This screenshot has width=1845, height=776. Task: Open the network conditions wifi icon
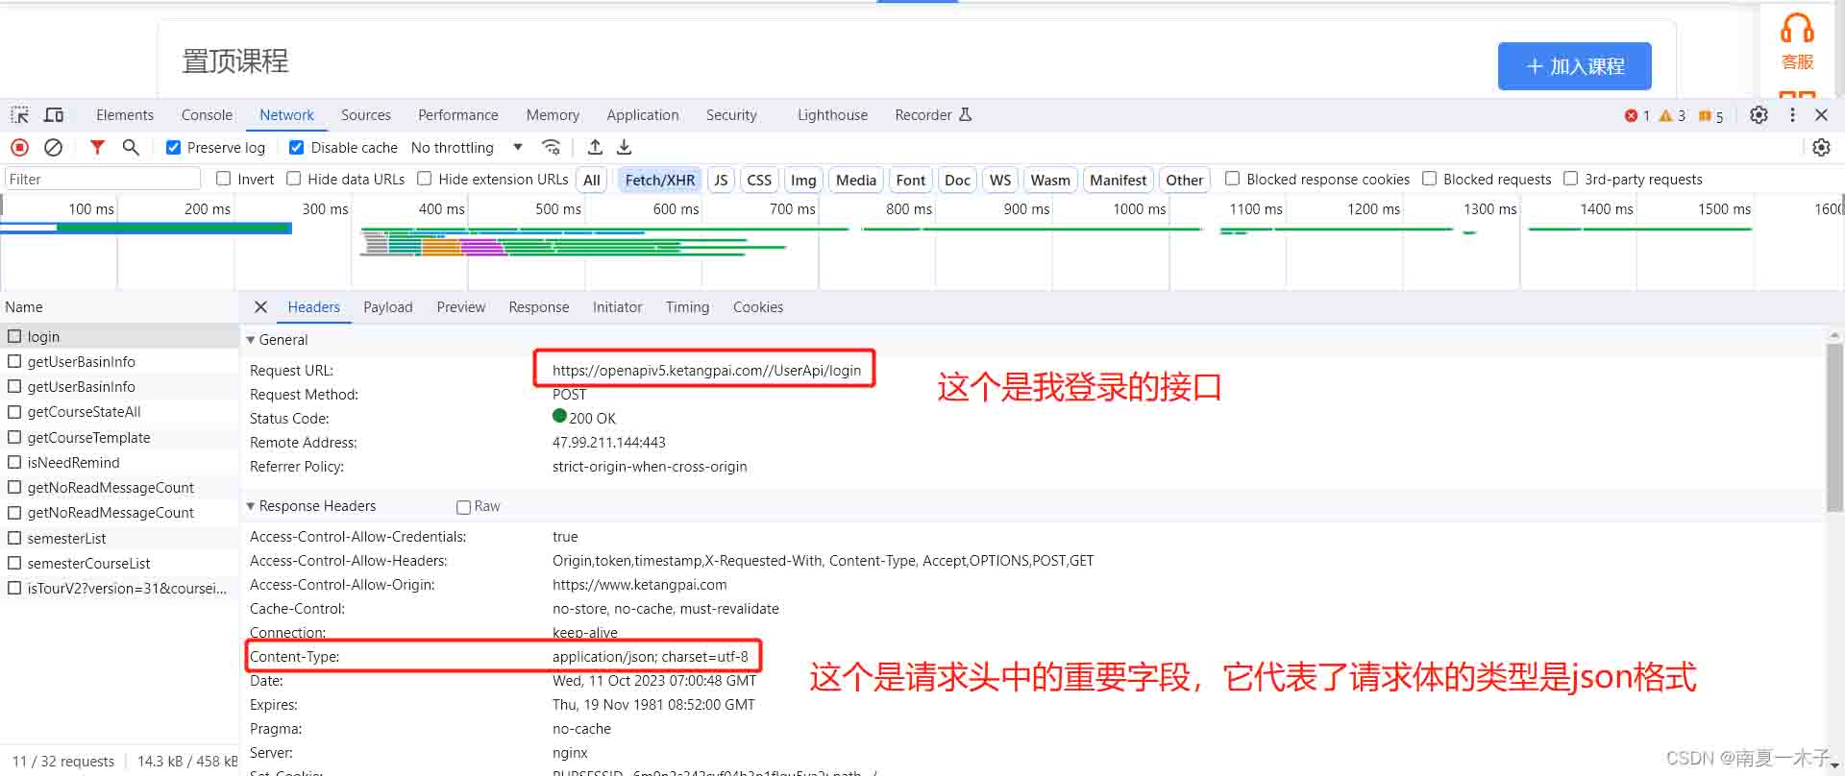(x=551, y=148)
